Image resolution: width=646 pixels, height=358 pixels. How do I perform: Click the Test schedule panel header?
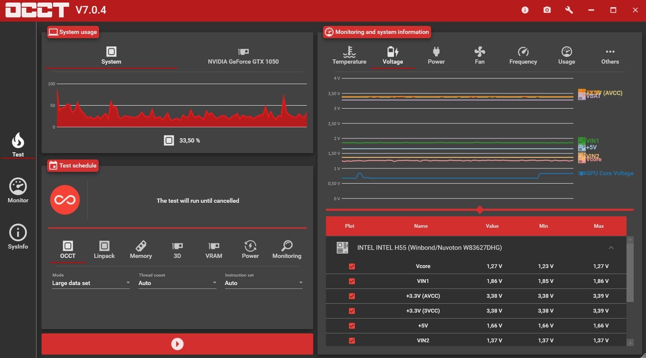pyautogui.click(x=73, y=165)
